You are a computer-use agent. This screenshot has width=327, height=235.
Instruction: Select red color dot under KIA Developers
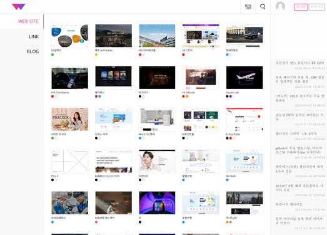[x=53, y=97]
